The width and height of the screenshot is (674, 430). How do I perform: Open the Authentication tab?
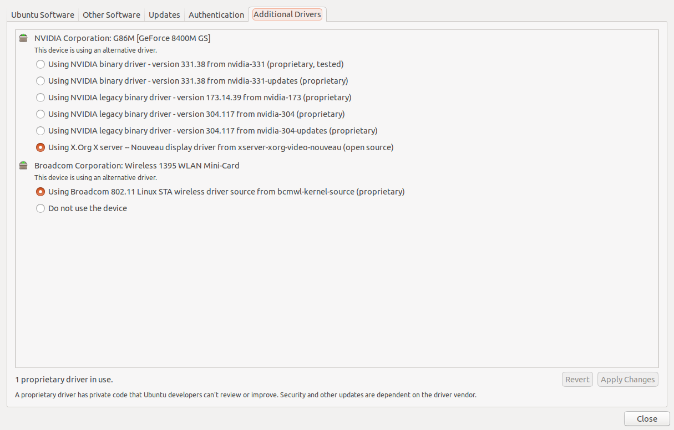pyautogui.click(x=216, y=15)
